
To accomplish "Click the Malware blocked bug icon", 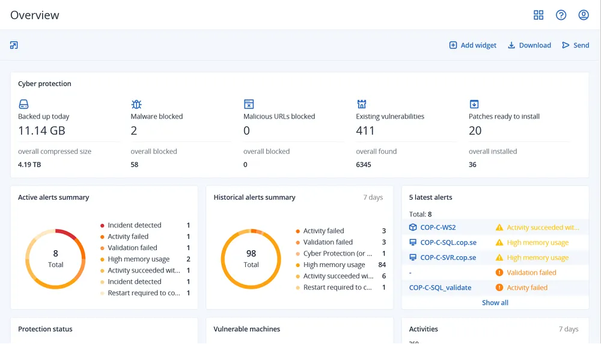I will [136, 104].
